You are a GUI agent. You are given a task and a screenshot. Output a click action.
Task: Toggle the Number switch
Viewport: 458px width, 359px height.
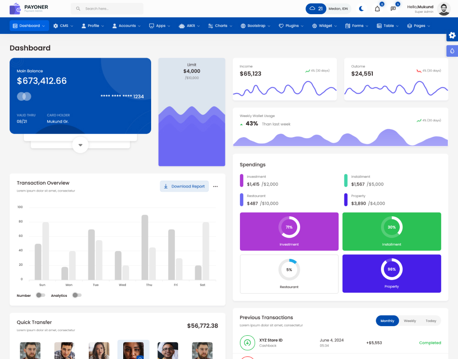coord(40,295)
